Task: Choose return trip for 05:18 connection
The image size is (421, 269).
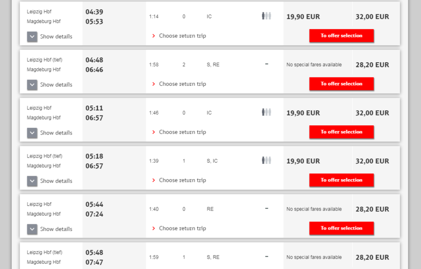Action: (182, 180)
